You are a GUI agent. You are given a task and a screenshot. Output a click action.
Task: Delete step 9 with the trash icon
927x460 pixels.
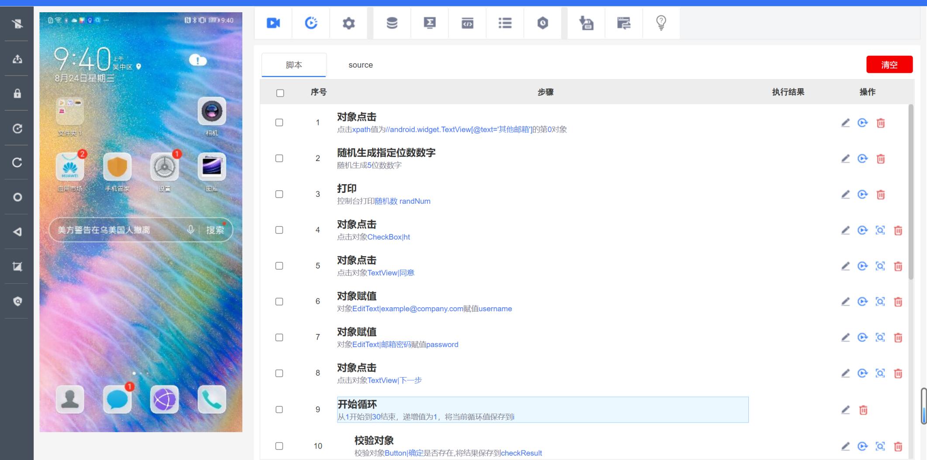(862, 410)
